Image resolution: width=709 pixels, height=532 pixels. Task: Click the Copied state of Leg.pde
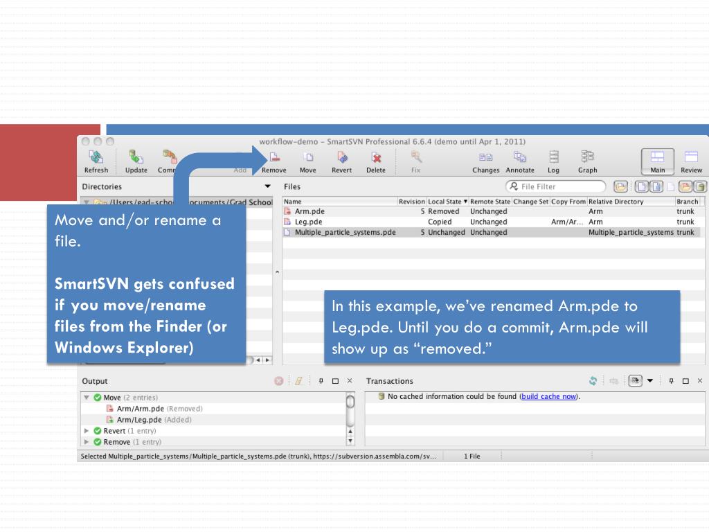440,222
